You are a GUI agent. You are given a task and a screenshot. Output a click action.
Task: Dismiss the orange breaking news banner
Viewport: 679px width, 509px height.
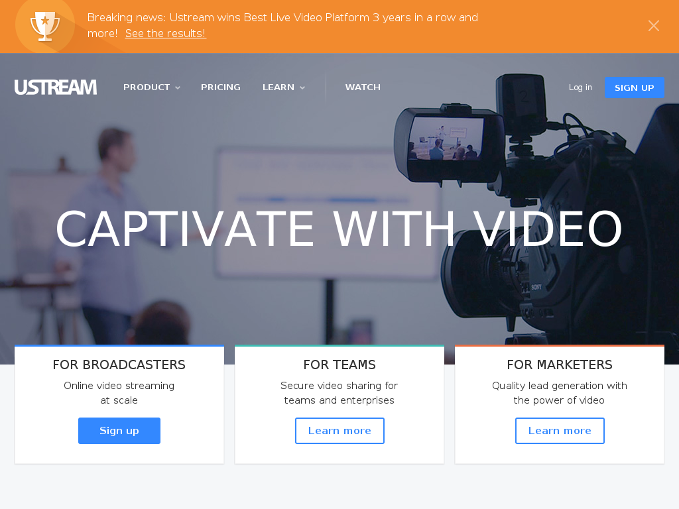(653, 26)
